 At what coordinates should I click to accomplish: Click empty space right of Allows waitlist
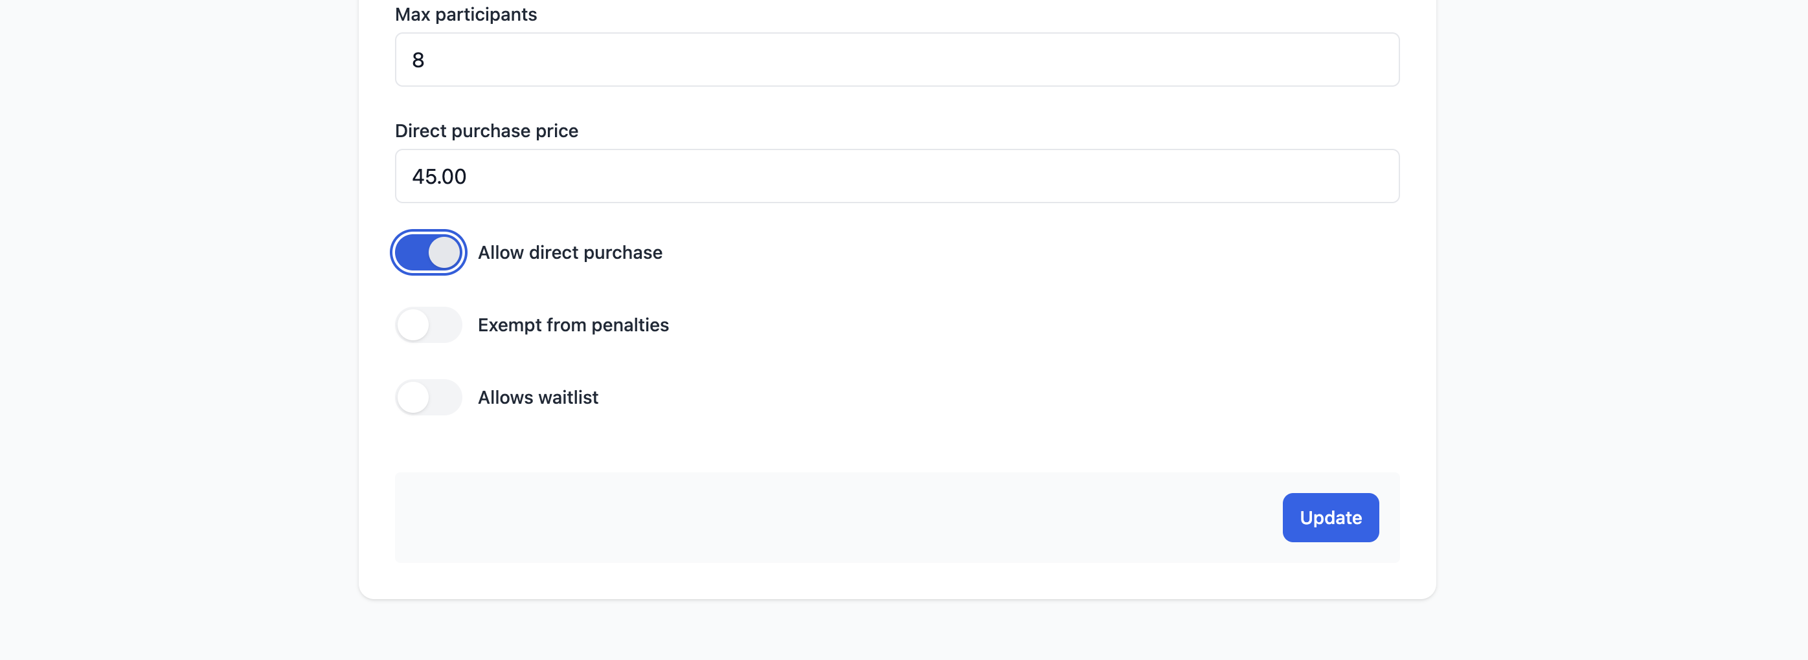(x=997, y=397)
